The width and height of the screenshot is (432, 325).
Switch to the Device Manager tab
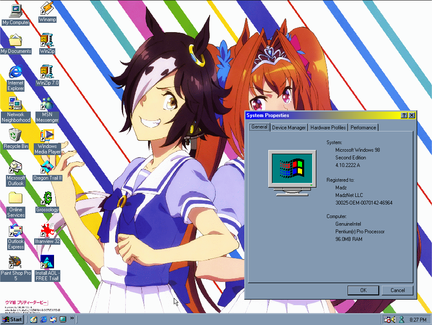click(x=289, y=127)
